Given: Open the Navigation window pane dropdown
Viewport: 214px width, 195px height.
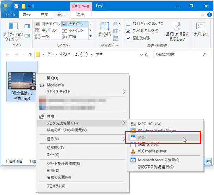Looking at the screenshot, I should tap(13, 32).
